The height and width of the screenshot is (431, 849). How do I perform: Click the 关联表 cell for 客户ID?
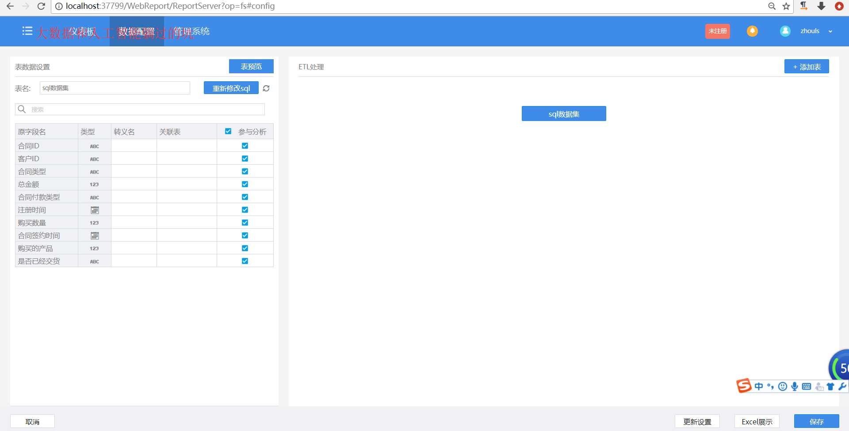point(187,159)
